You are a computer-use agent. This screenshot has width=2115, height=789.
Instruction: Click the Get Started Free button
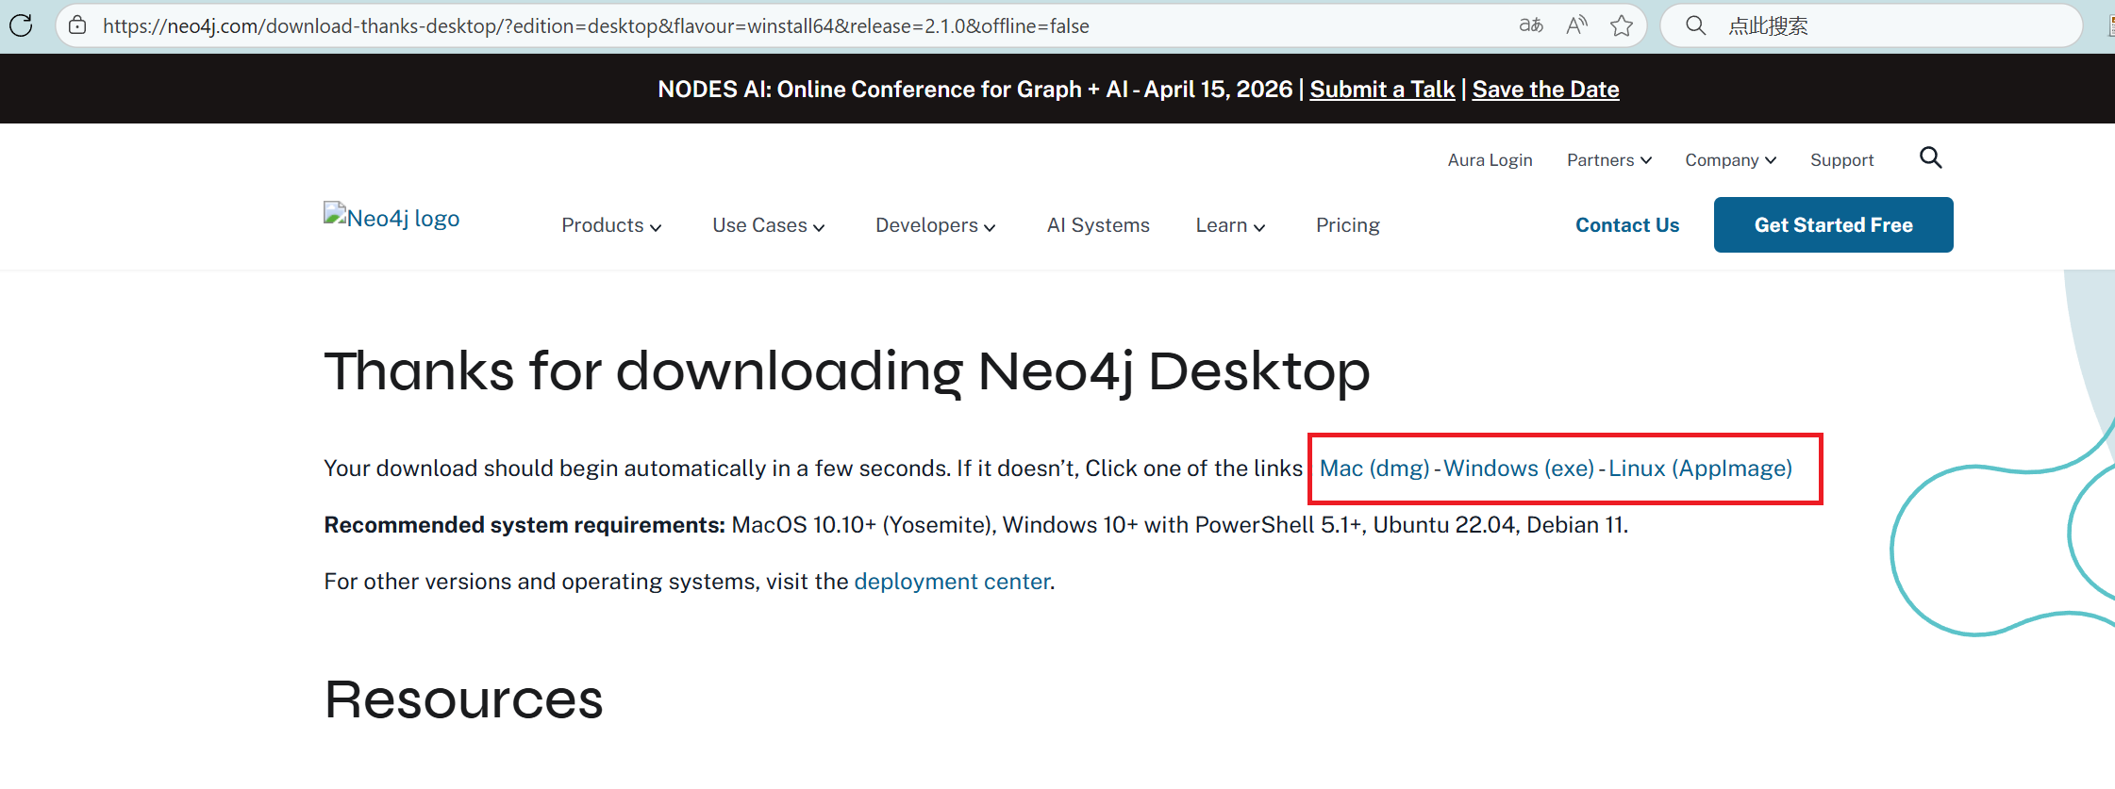point(1833,224)
